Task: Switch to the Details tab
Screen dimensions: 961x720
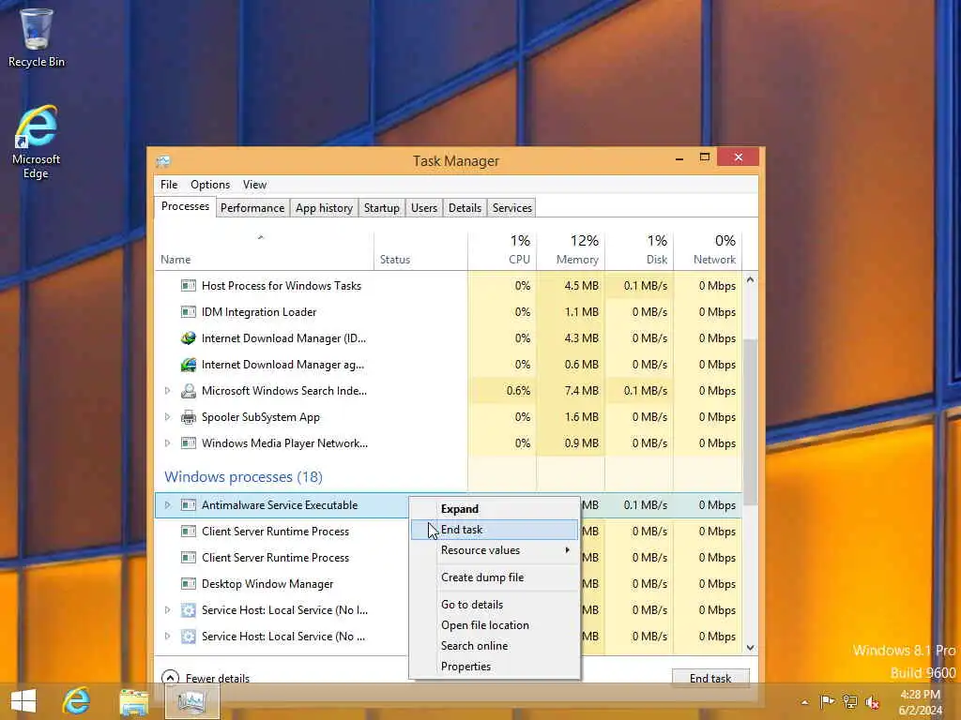Action: (x=465, y=208)
